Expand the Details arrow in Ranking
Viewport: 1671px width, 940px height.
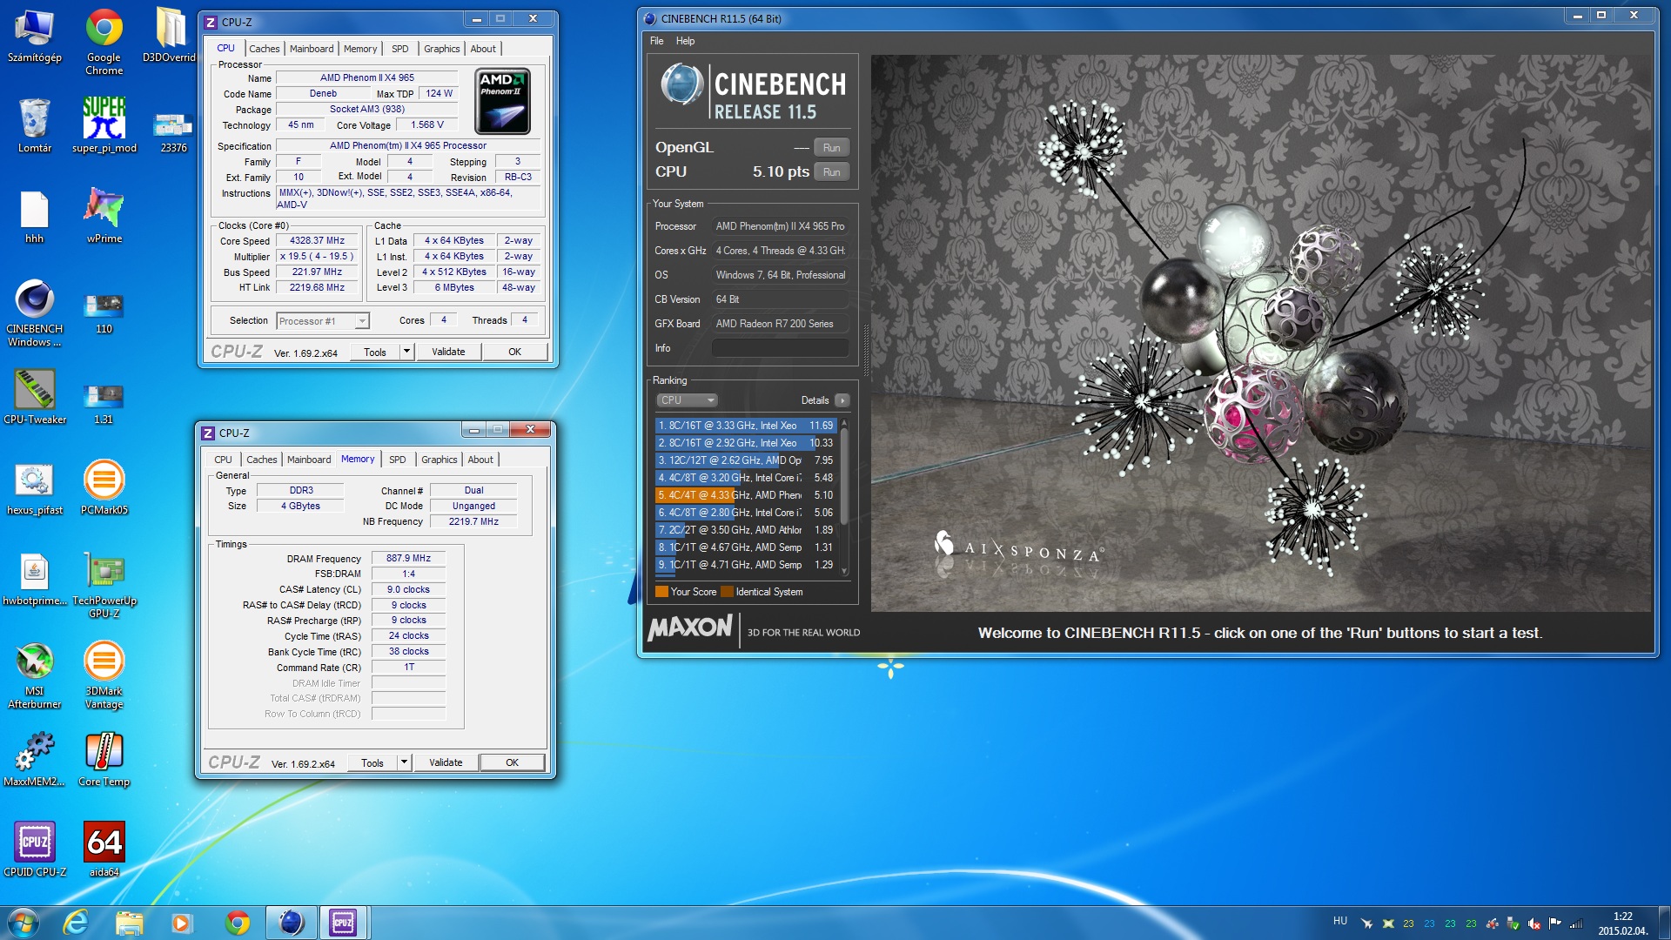click(x=842, y=400)
